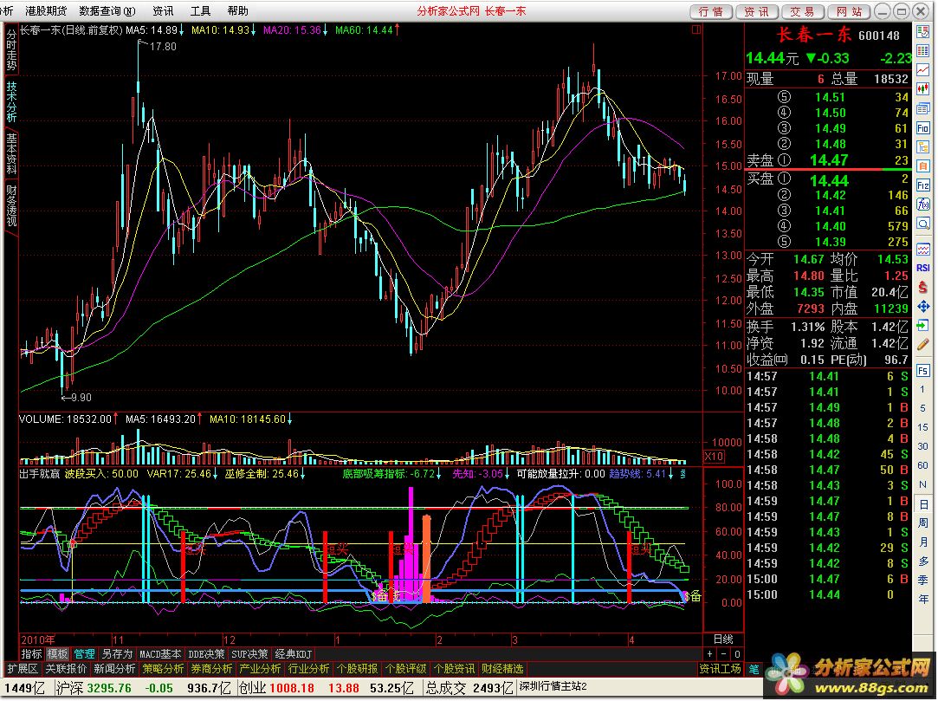Open the quote list icon in right toolbar

point(923,32)
